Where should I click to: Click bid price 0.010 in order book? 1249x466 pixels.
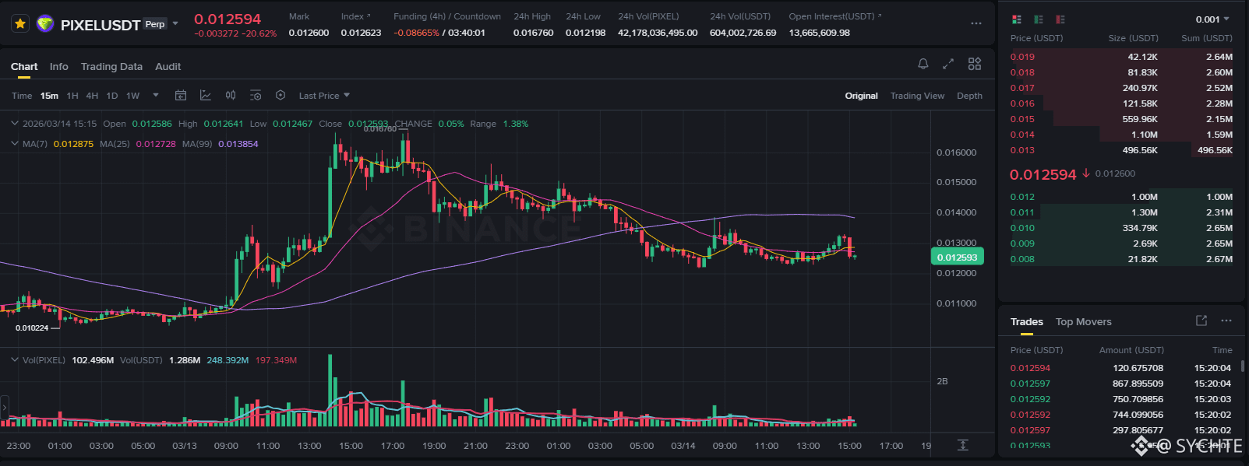(1022, 228)
